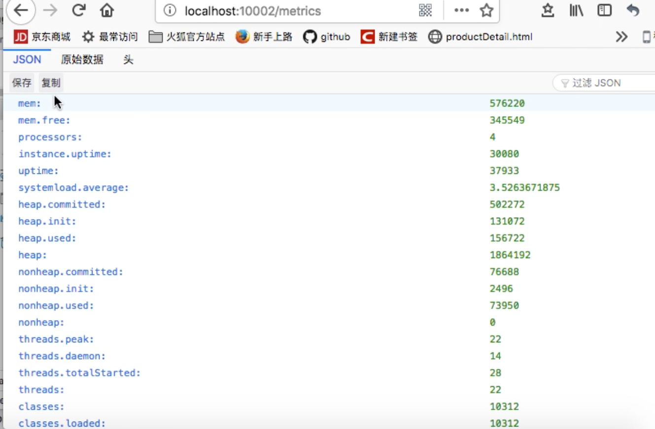
Task: Click the value 156722
Action: pyautogui.click(x=507, y=238)
